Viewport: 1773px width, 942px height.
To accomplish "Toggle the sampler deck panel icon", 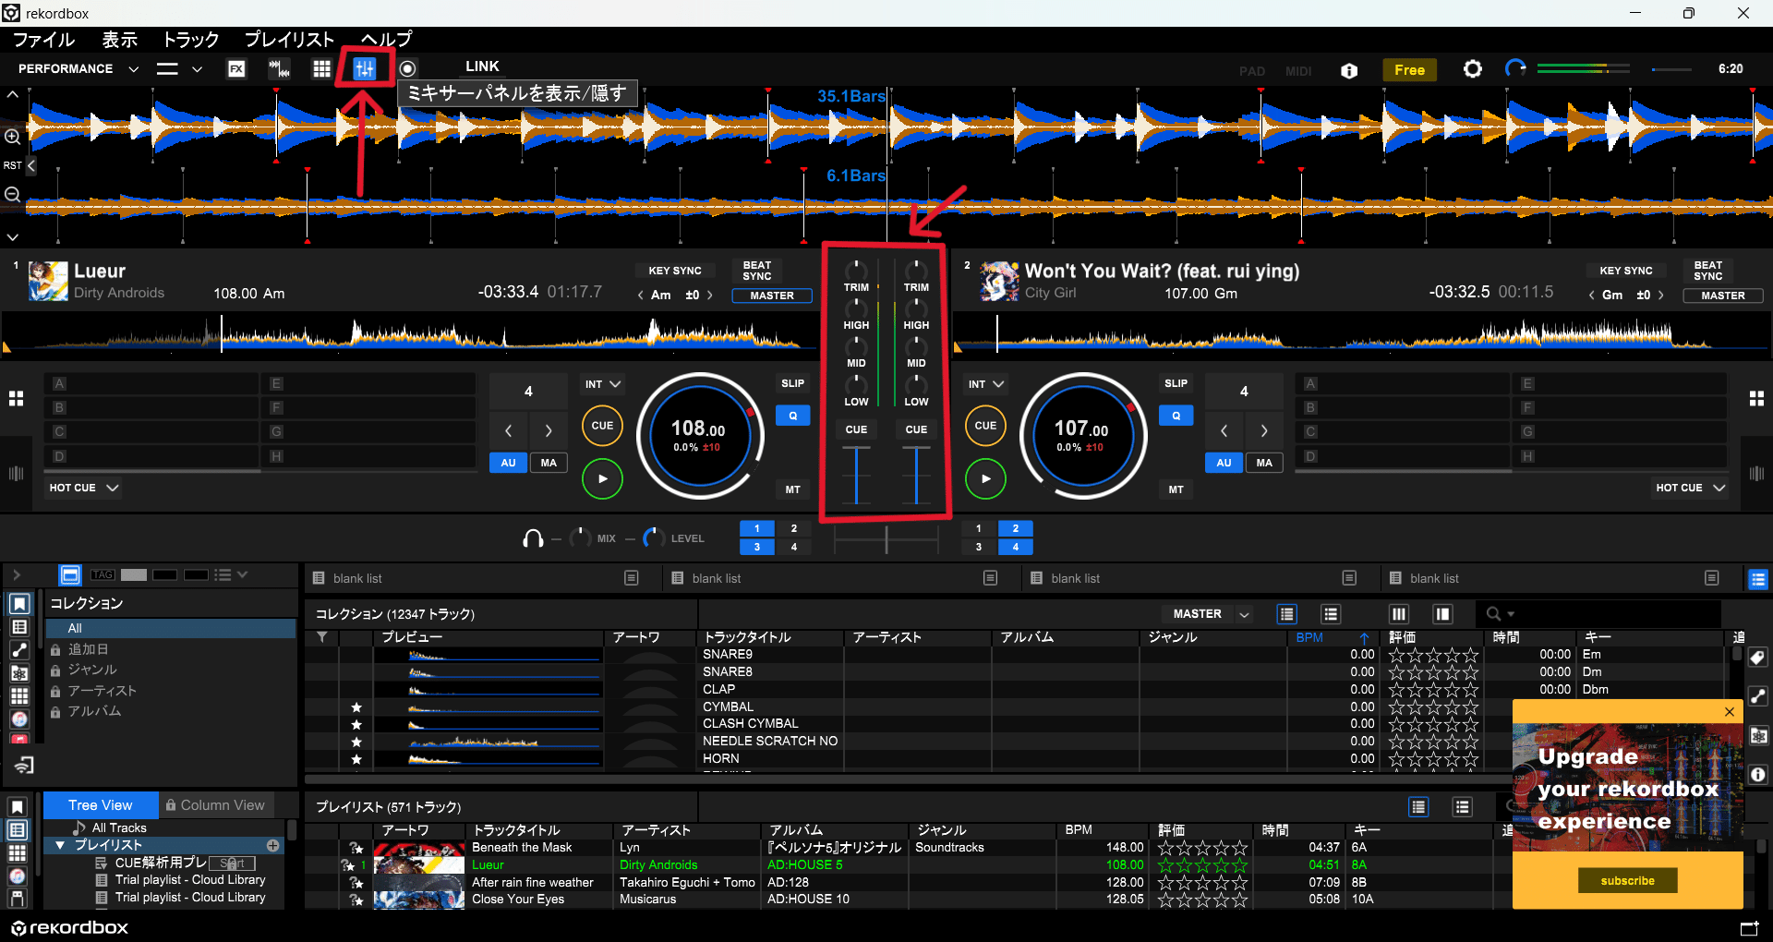I will (x=279, y=69).
